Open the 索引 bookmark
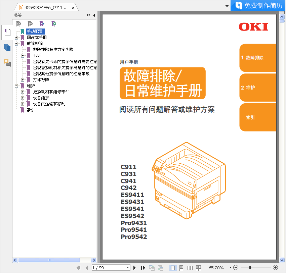 pos(31,110)
